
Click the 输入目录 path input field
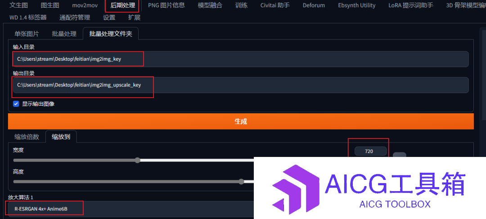240,59
